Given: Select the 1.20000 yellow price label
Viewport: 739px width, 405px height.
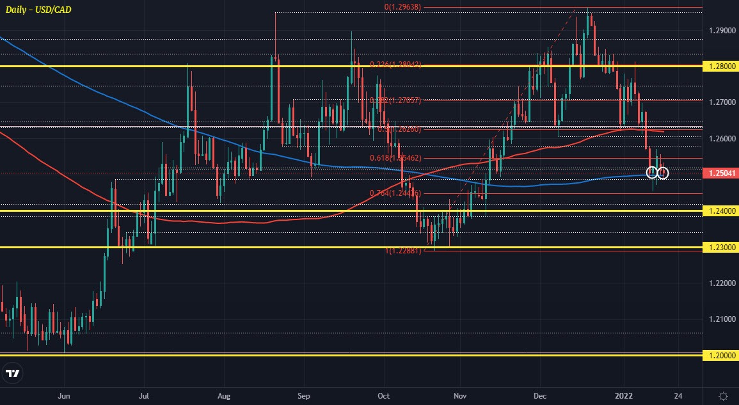Looking at the screenshot, I should 720,355.
